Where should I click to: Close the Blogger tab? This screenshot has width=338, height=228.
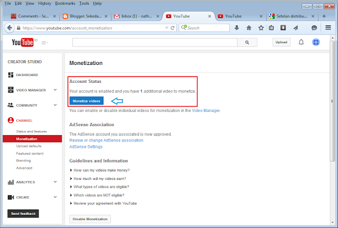(106, 16)
